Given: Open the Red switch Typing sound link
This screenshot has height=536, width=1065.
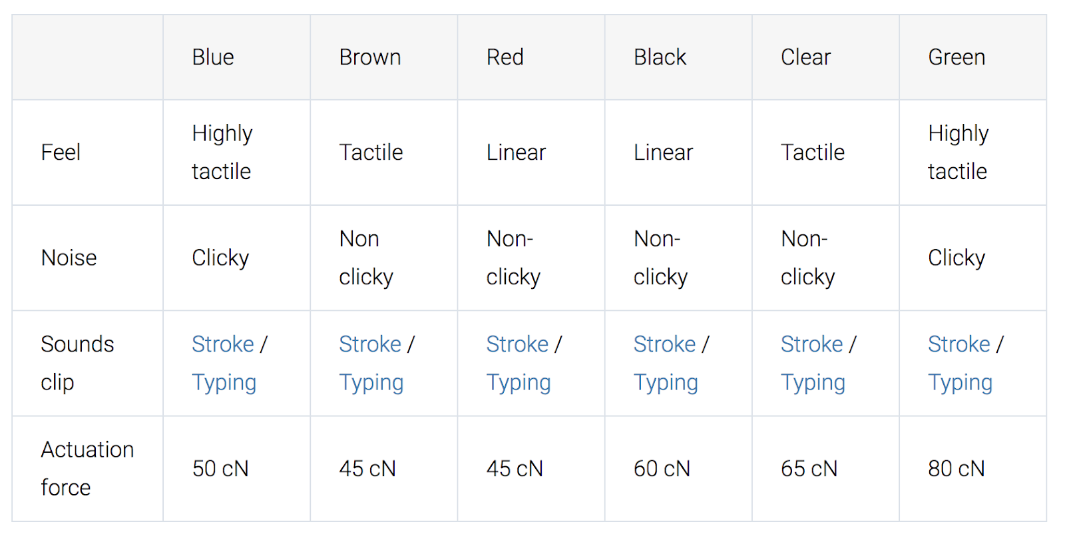Looking at the screenshot, I should (519, 383).
